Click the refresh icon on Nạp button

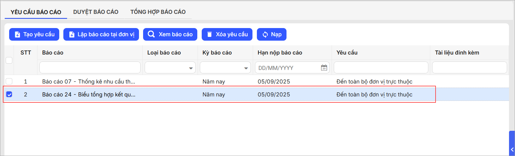coord(265,35)
